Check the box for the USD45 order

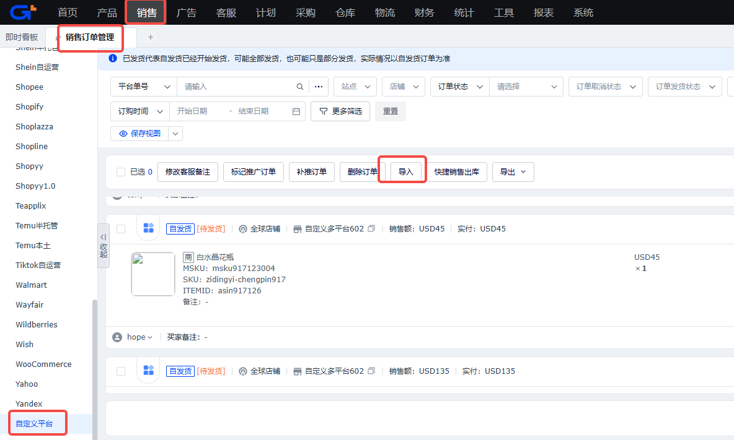(x=121, y=229)
